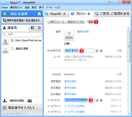Click the Skype表示名 text field

79,51
